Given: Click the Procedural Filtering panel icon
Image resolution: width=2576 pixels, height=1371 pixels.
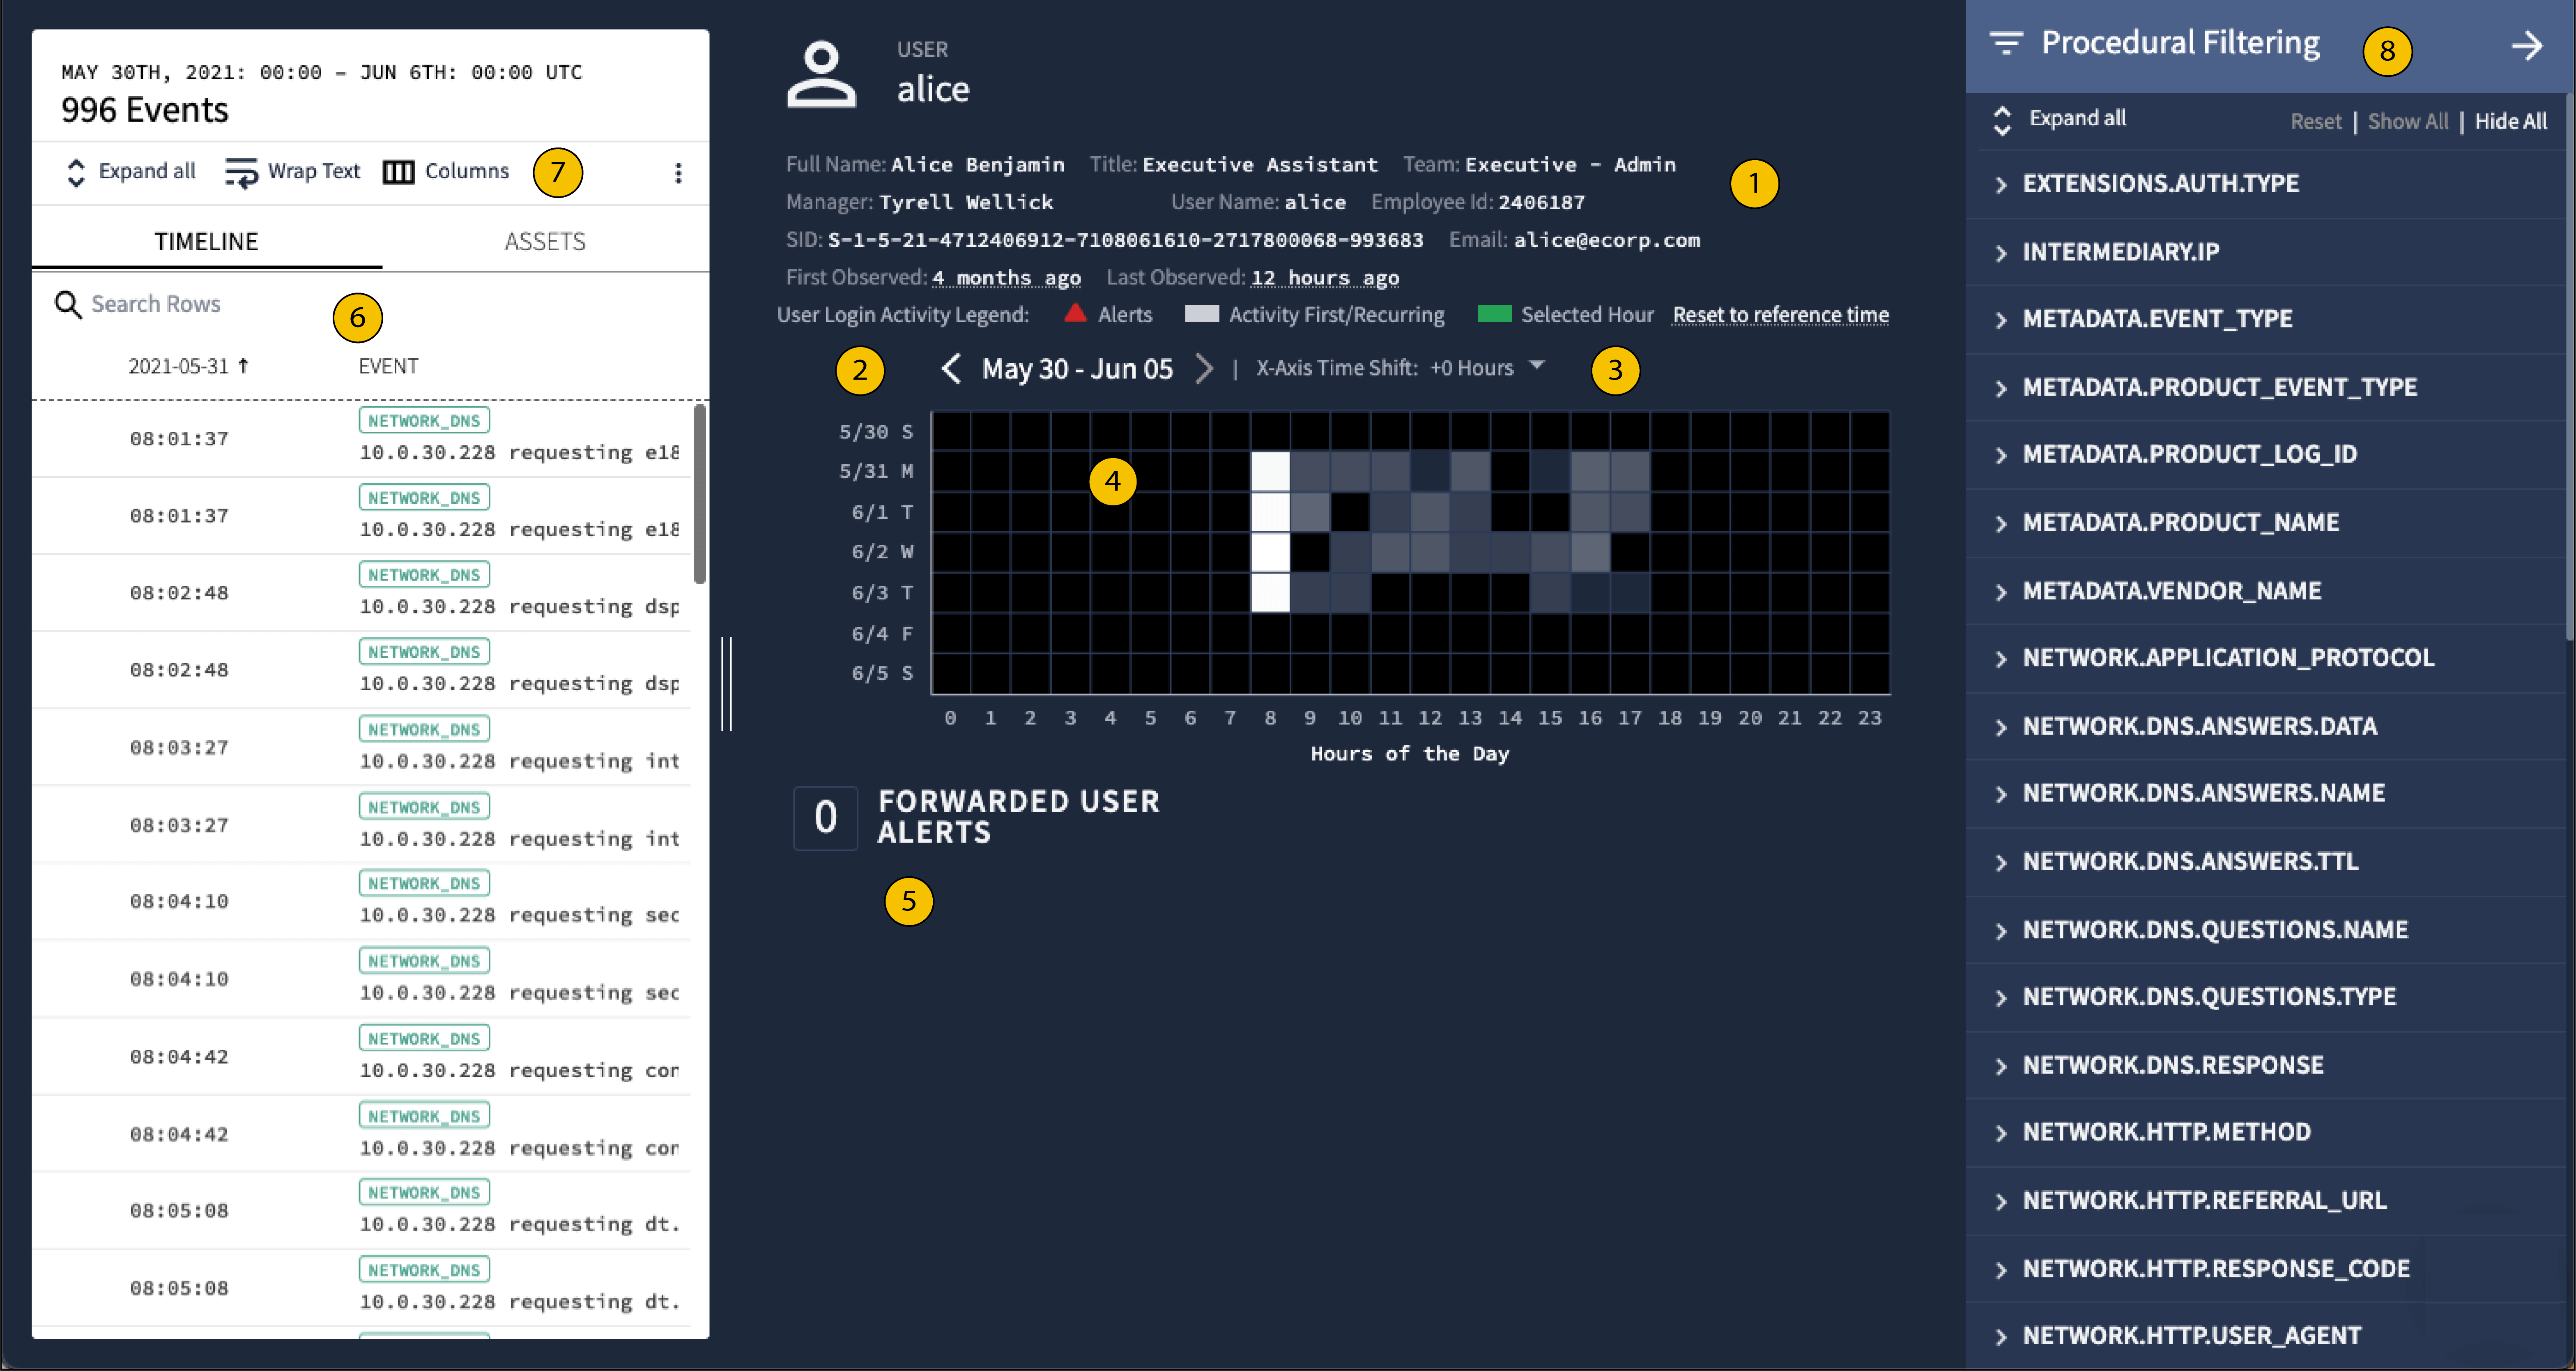Looking at the screenshot, I should click(2003, 46).
